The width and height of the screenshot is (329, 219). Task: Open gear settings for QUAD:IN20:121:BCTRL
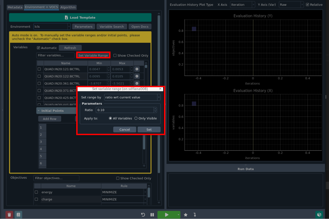coord(137,69)
